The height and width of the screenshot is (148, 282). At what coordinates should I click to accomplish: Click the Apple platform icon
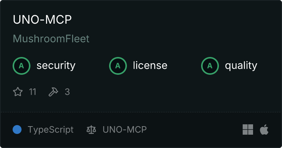click(264, 129)
